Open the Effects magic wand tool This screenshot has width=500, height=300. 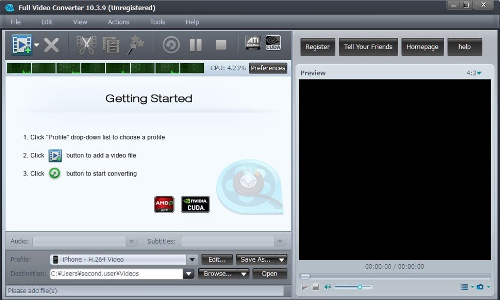[136, 45]
